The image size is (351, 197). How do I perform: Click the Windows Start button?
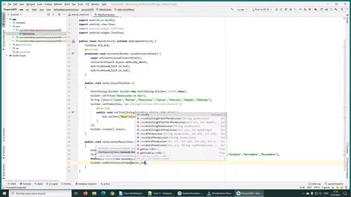[x=4, y=193]
